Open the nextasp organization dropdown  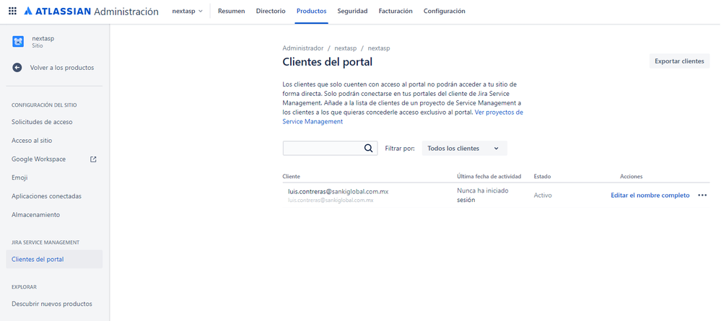(187, 11)
